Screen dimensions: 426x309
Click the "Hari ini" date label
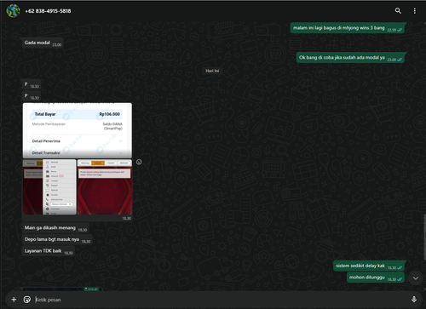(212, 71)
